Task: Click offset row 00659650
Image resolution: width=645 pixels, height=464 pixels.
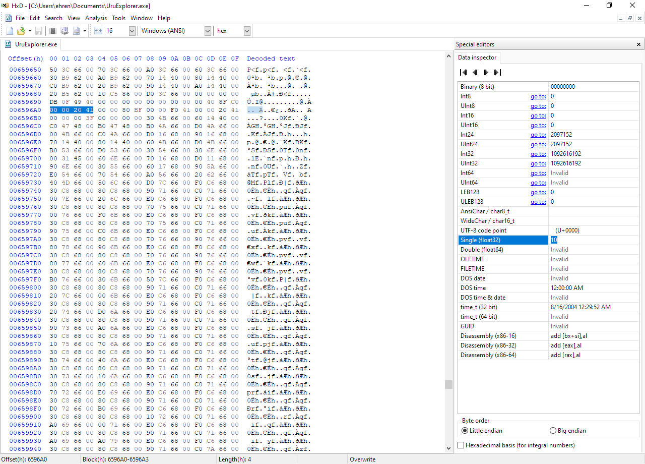Action: pyautogui.click(x=25, y=70)
